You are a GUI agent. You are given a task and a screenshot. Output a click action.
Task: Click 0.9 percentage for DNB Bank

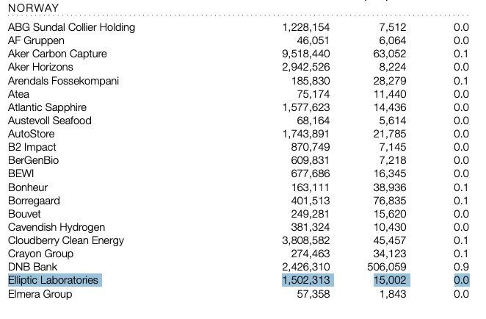(x=461, y=267)
